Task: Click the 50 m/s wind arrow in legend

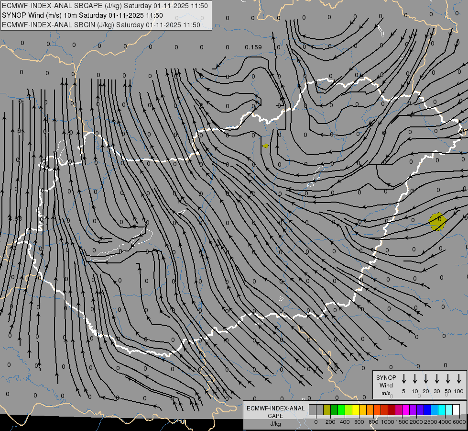Action: pos(448,378)
